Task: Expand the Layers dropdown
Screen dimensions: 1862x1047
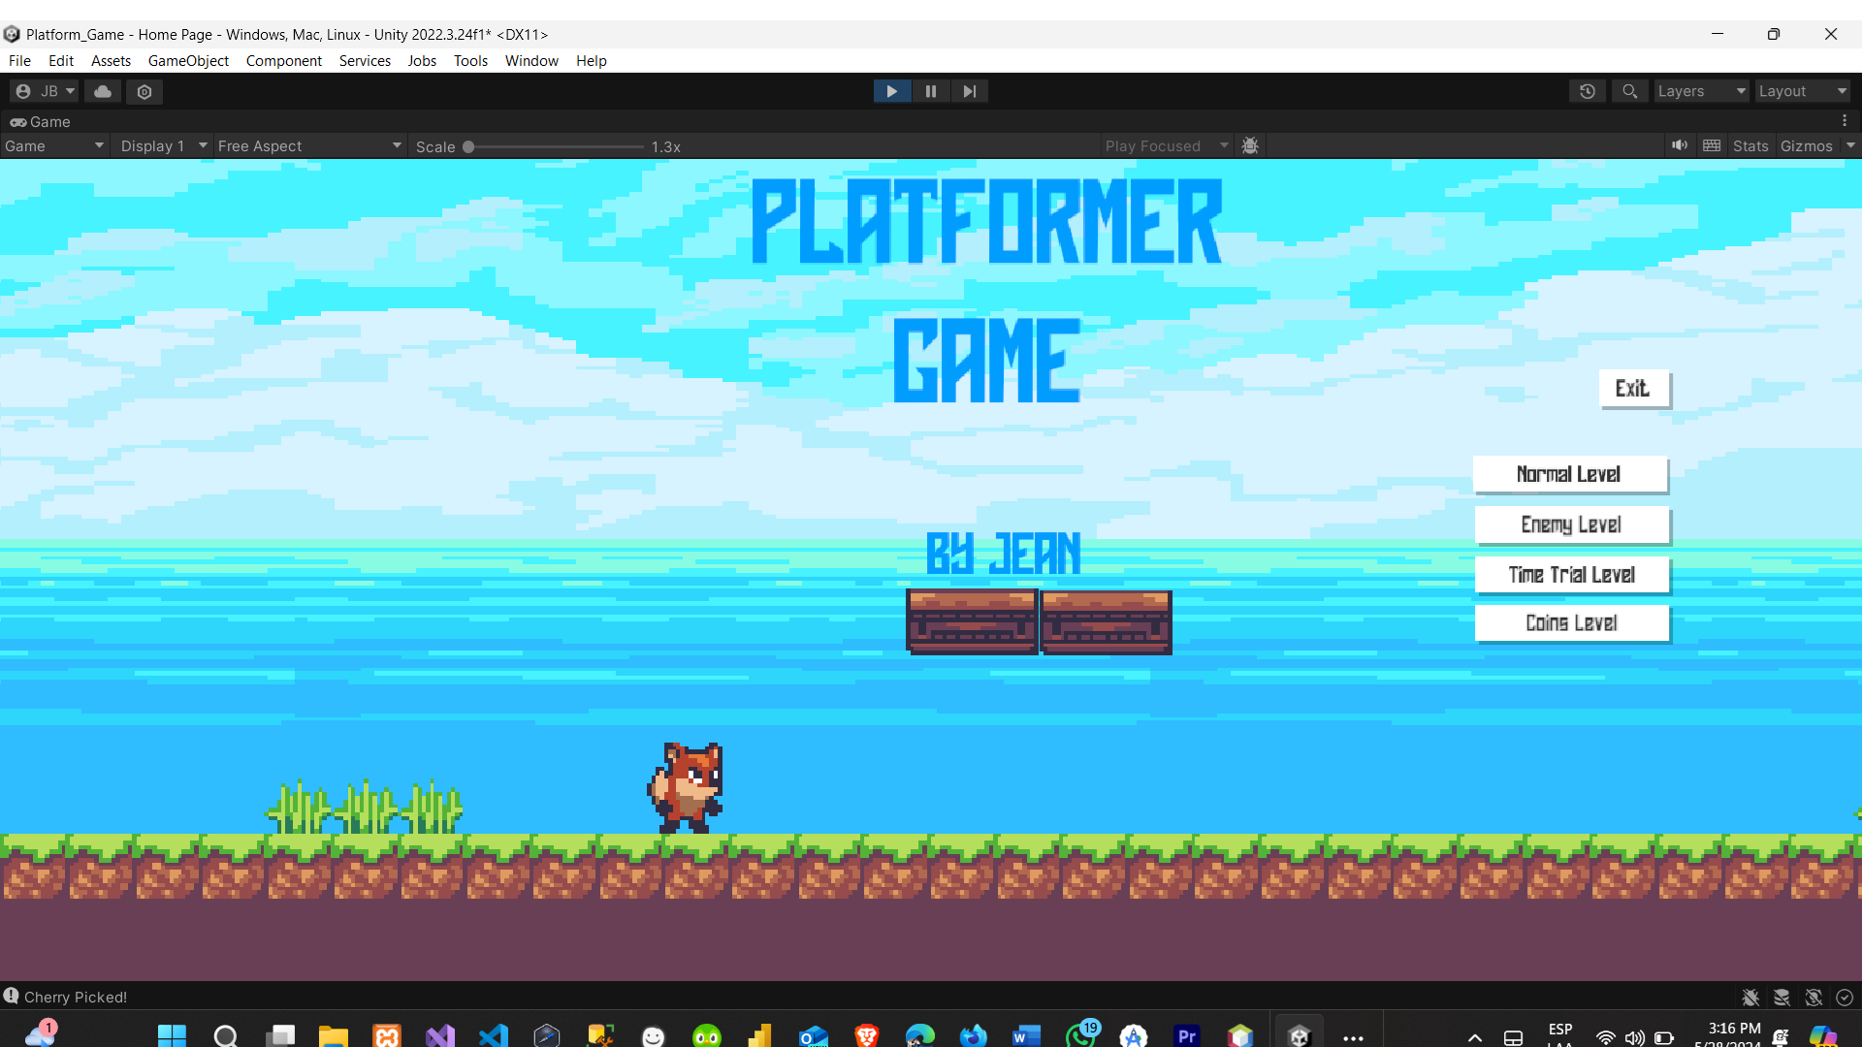Action: (1702, 91)
